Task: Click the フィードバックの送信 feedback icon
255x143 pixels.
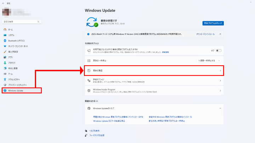Action: point(86,135)
